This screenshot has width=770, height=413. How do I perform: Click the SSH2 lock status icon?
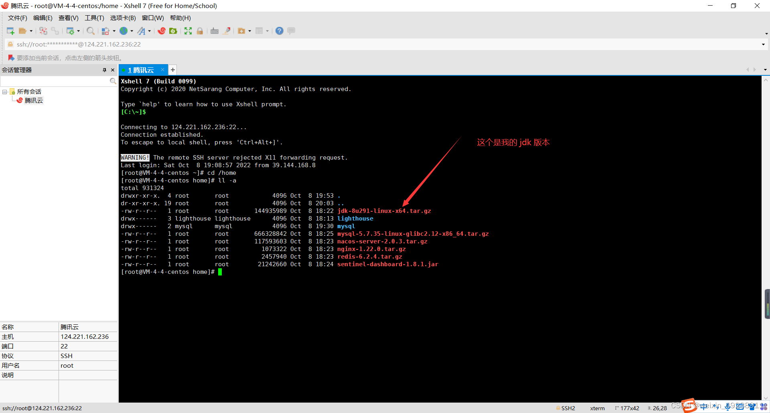(x=558, y=408)
